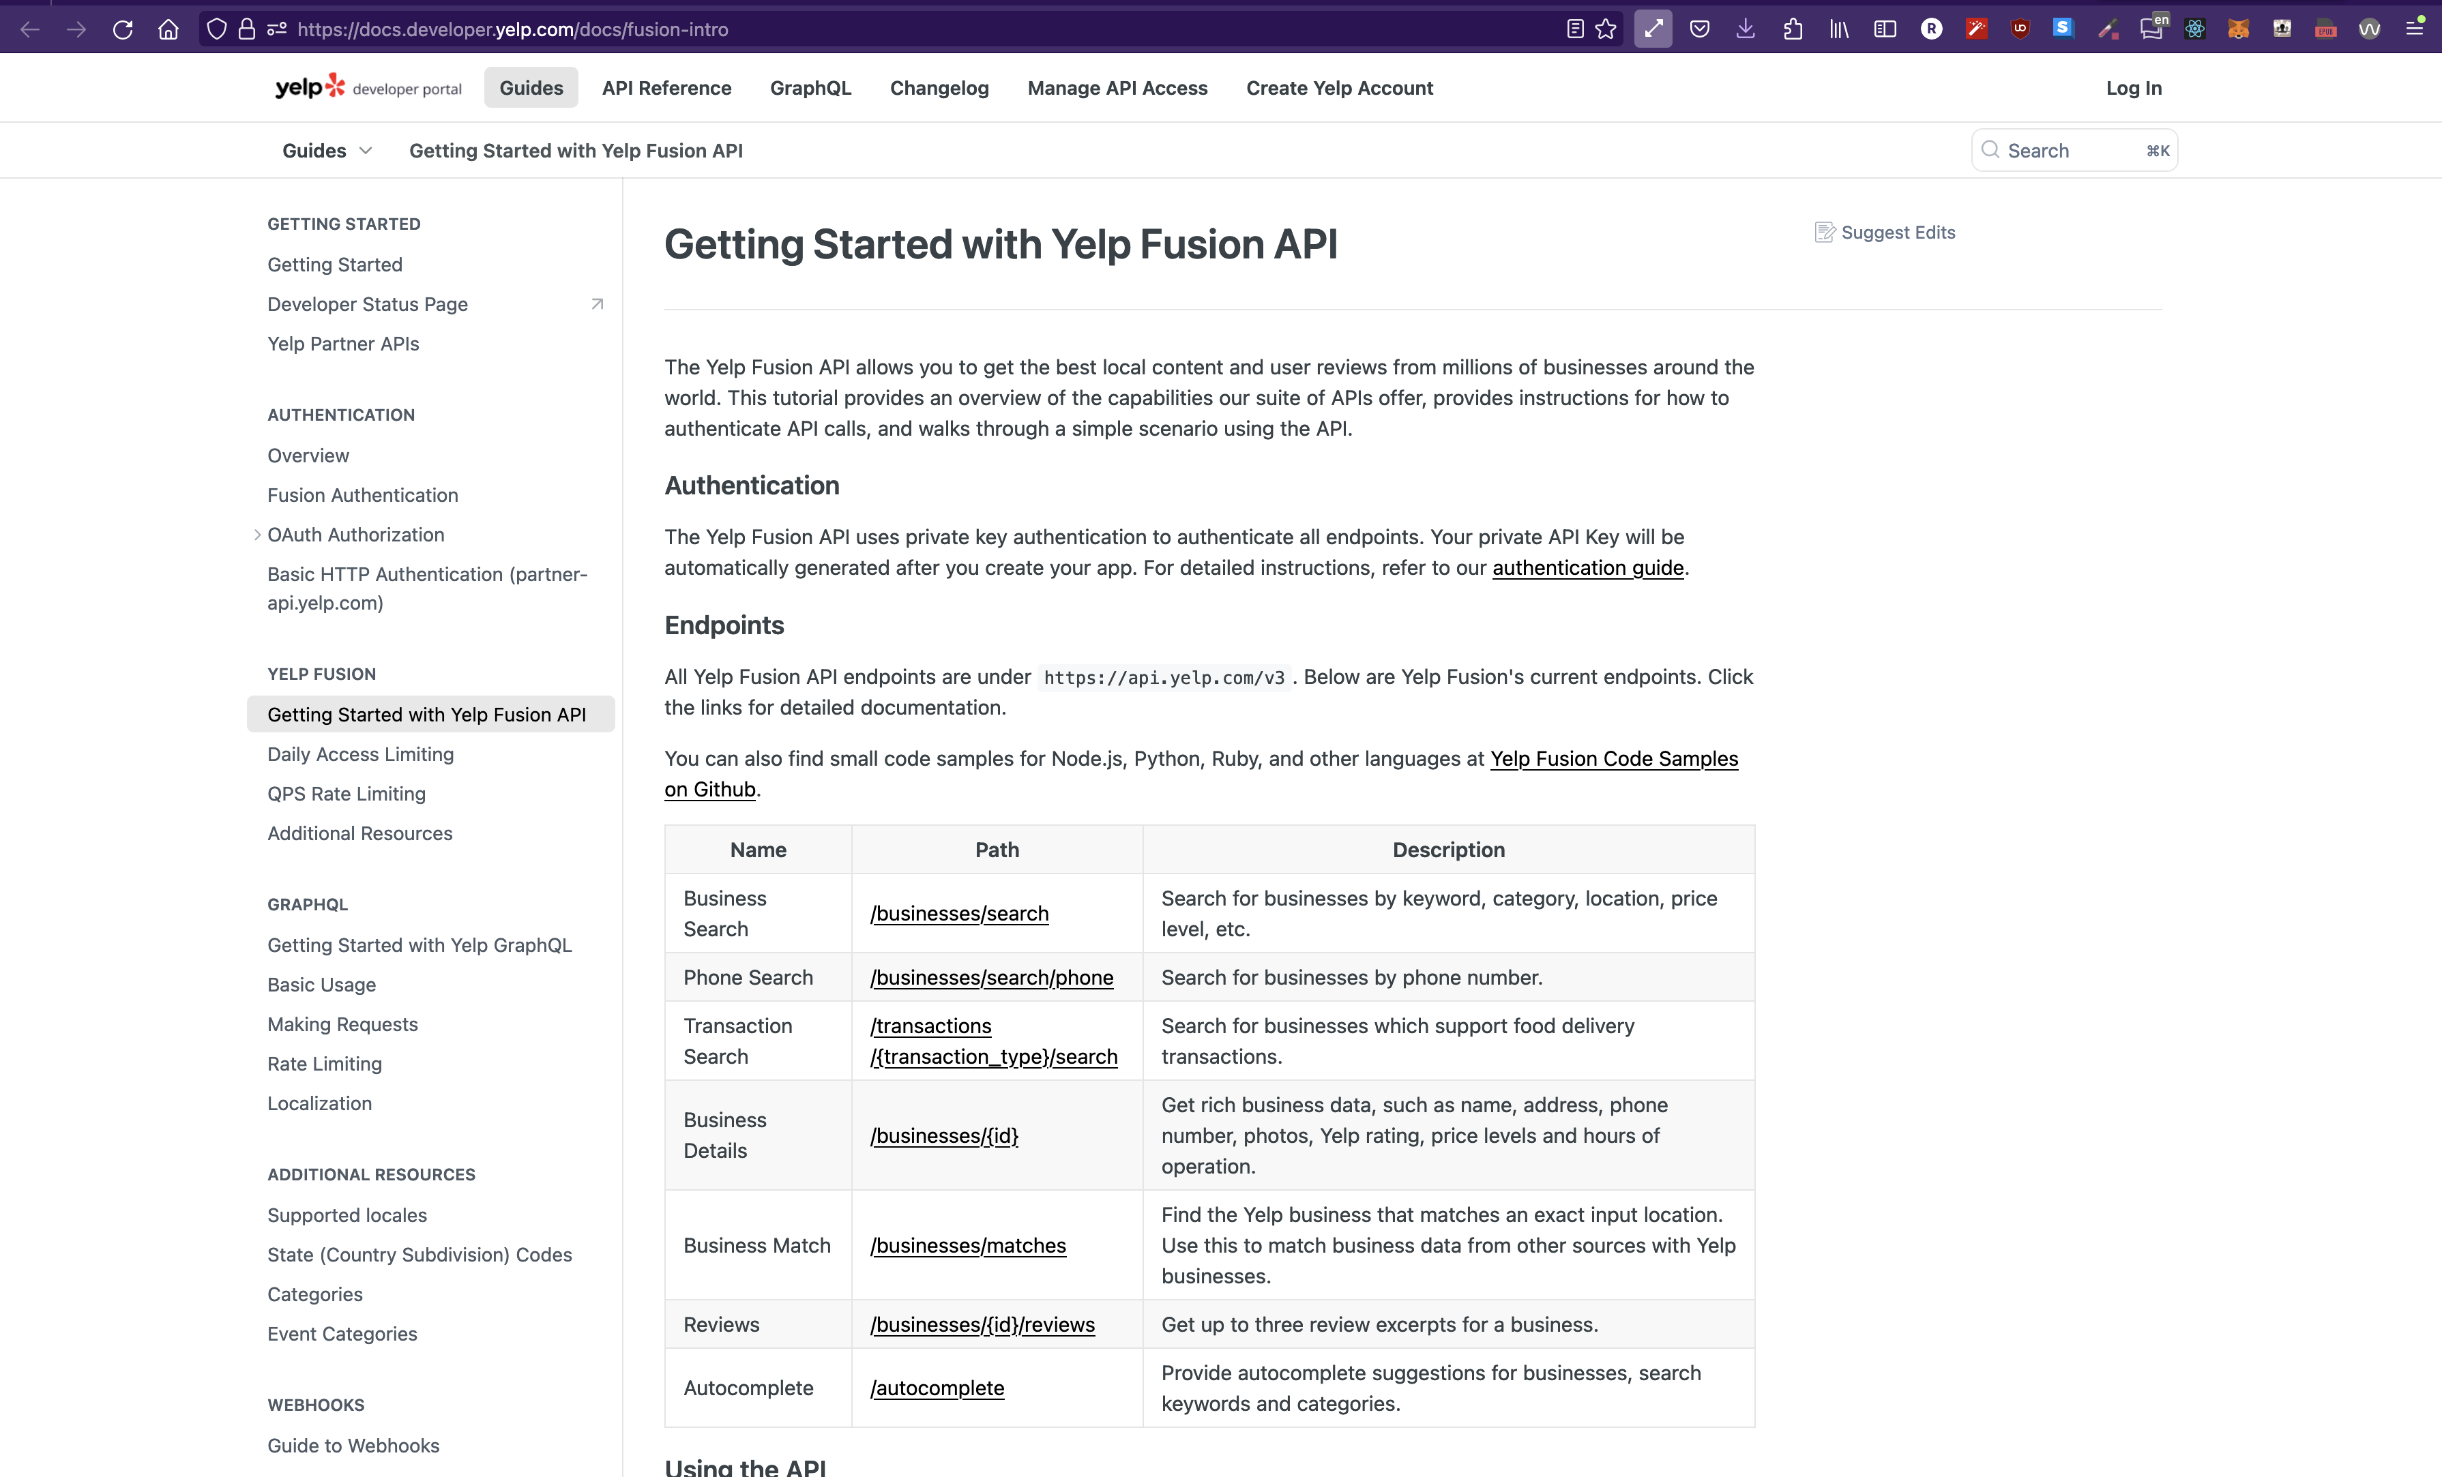Open Yelp Partner APIs sidebar item
2442x1477 pixels.
point(343,344)
